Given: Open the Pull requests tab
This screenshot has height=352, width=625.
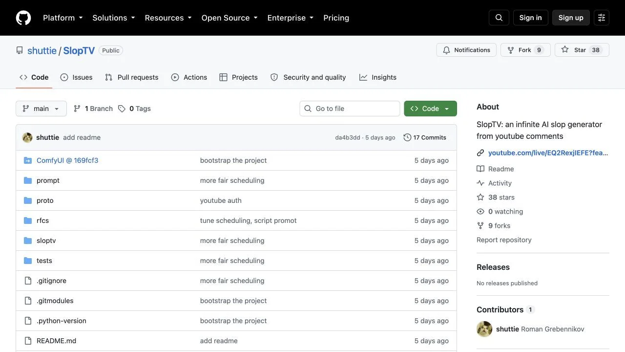Looking at the screenshot, I should 132,77.
